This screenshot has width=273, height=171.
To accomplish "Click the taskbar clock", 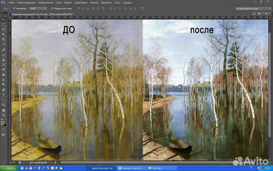I will coord(268,168).
